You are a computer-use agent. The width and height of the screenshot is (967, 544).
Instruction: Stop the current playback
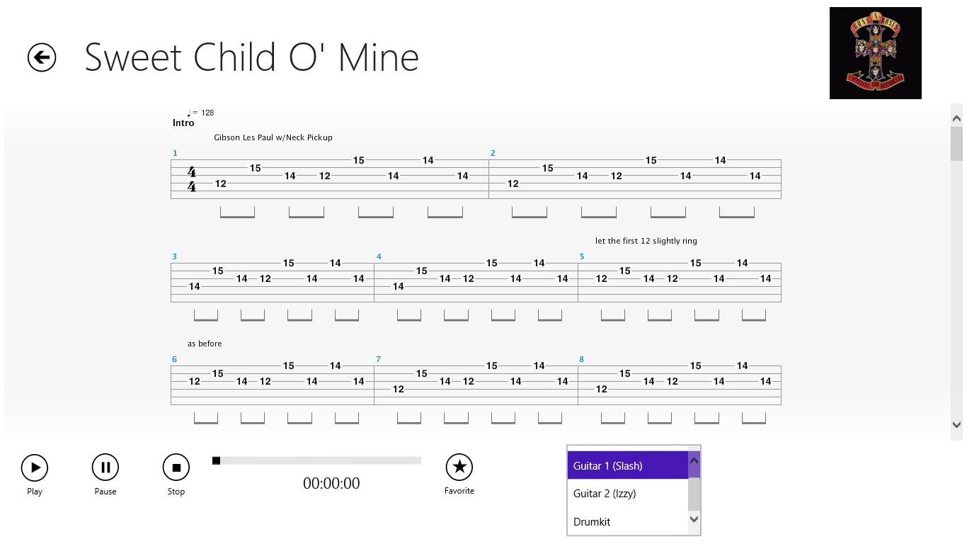pos(176,467)
